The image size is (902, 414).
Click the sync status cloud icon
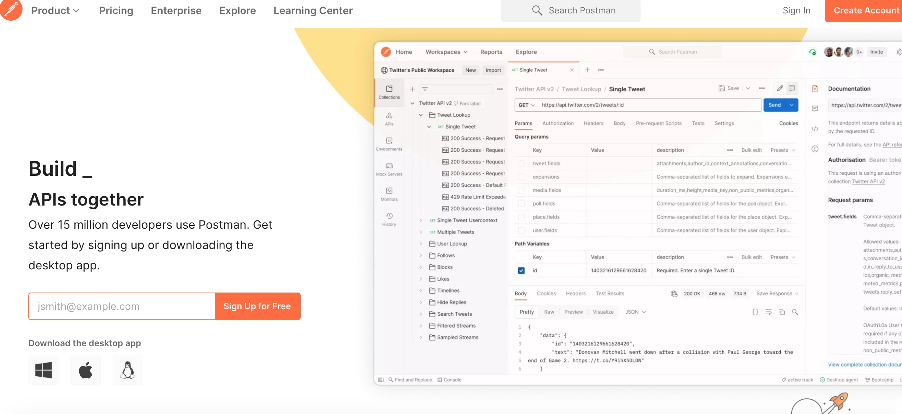point(813,52)
